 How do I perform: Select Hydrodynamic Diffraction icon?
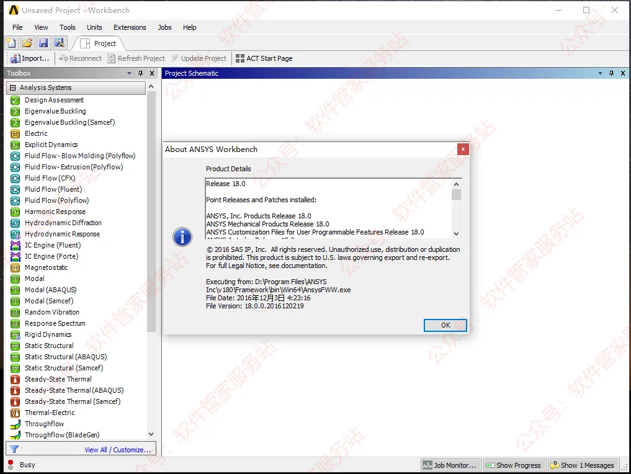pos(16,223)
